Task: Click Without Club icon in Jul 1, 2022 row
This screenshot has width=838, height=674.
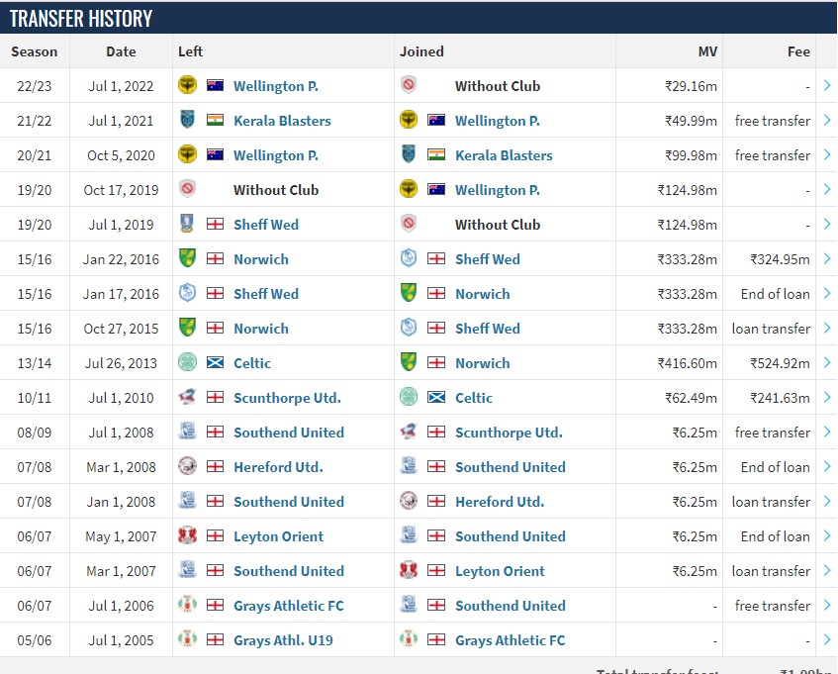Action: (409, 85)
